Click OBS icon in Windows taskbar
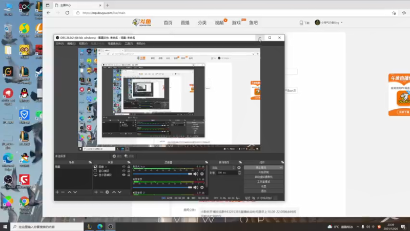 [110, 226]
